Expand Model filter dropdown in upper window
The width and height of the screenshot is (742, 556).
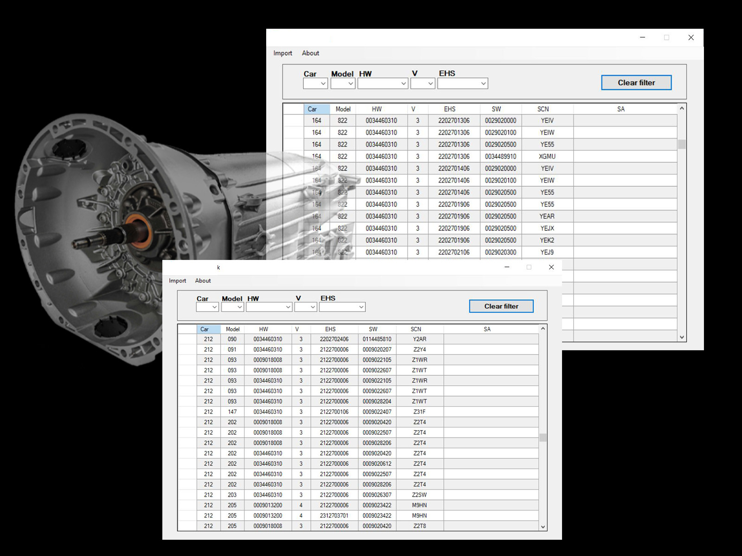(x=351, y=83)
